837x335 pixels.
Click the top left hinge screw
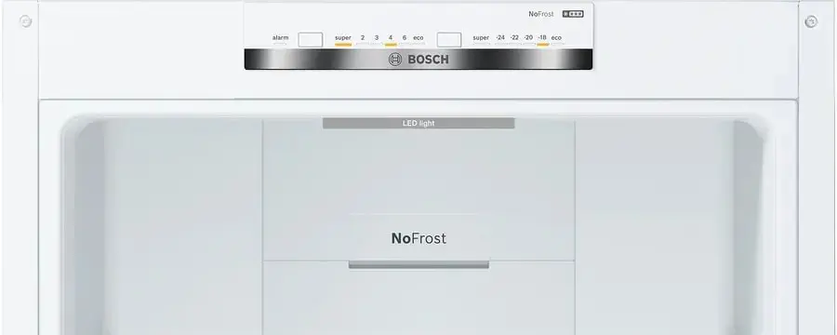25,21
